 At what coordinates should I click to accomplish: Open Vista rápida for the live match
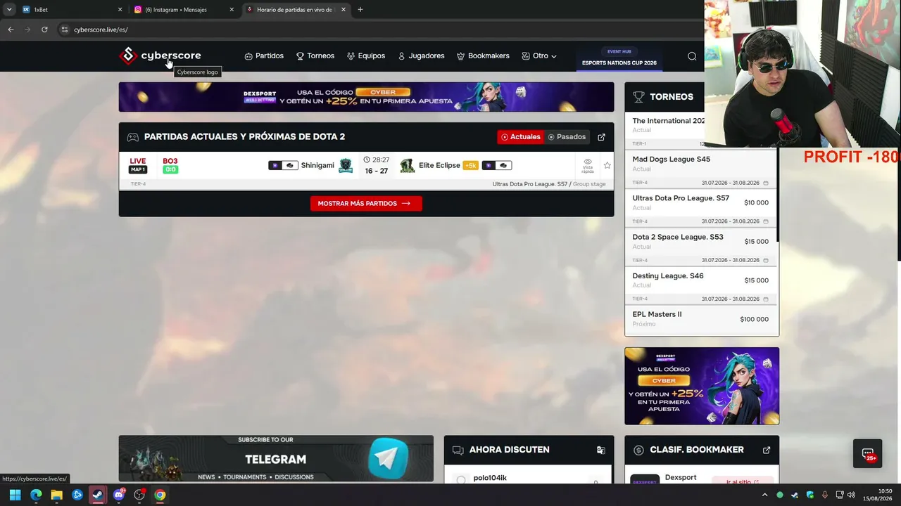tap(588, 166)
